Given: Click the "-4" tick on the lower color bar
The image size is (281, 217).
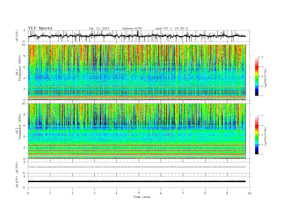Looking at the screenshot, I should (261, 125).
